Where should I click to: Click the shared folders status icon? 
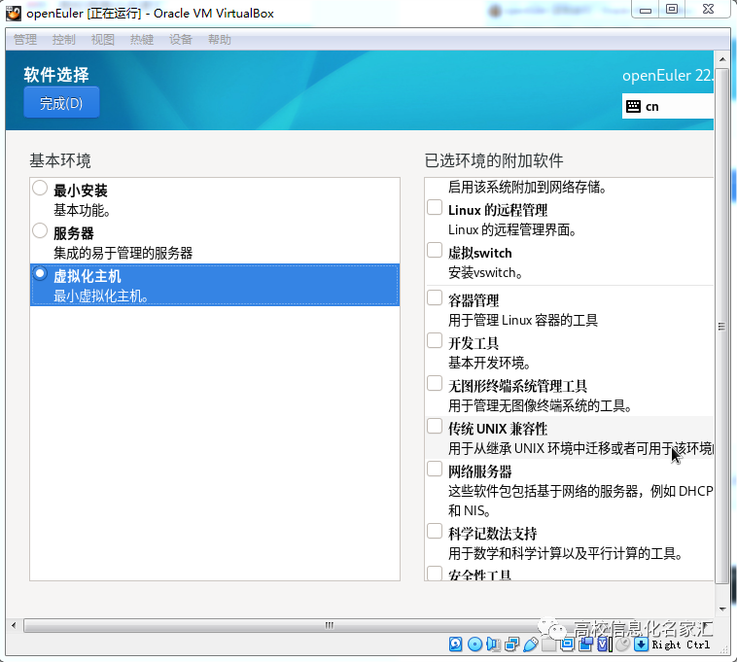[x=548, y=645]
